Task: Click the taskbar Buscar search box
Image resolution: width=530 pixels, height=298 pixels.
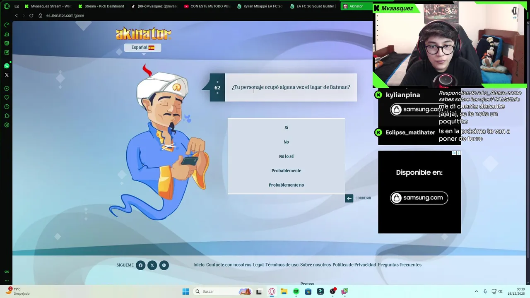Action: pos(223,291)
